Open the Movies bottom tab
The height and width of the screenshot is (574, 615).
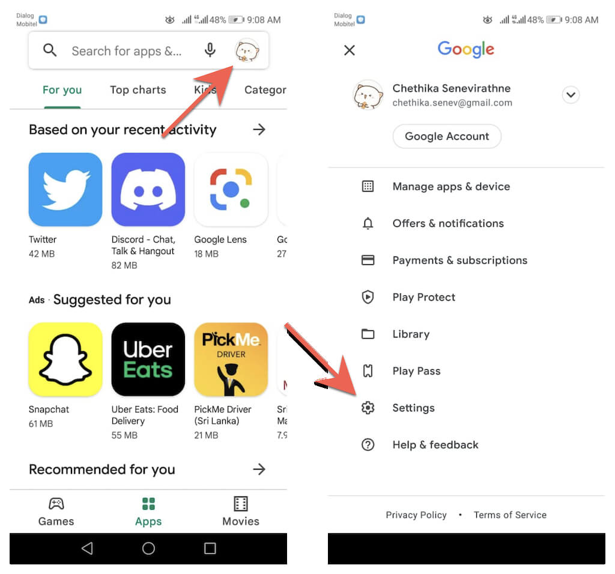click(241, 512)
